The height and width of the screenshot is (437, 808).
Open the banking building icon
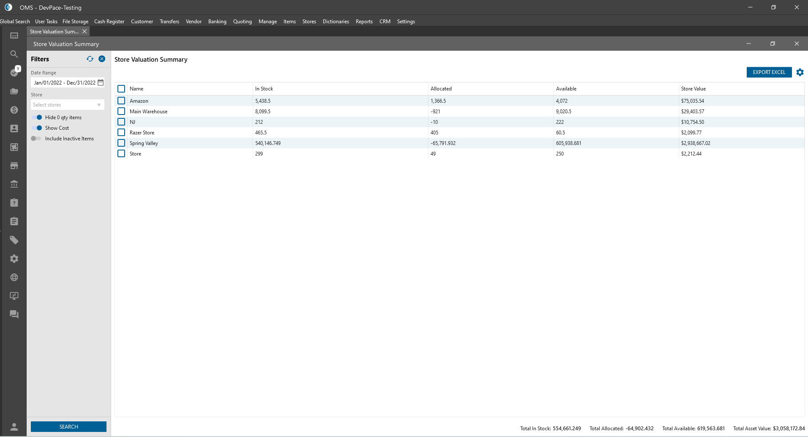tap(14, 184)
